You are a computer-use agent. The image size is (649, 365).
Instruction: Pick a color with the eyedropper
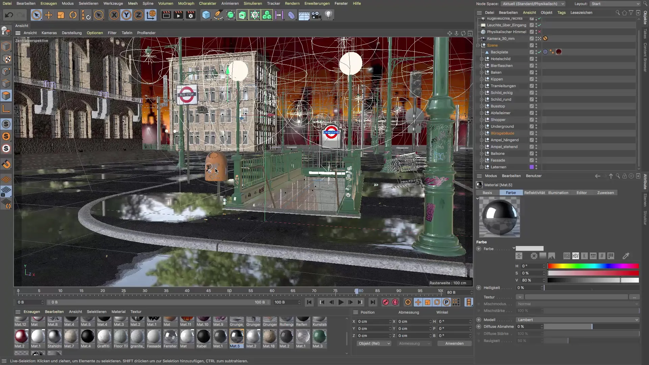pos(626,256)
